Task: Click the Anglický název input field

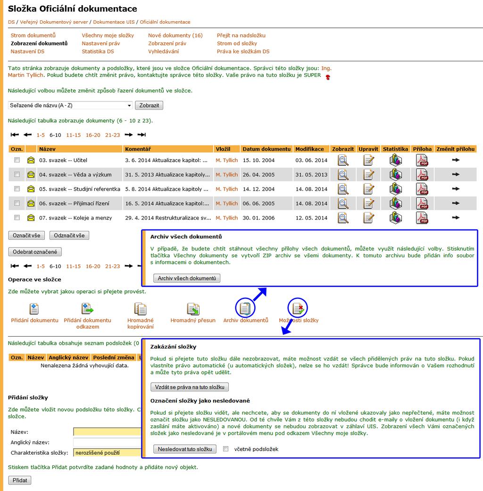Action: pos(107,442)
